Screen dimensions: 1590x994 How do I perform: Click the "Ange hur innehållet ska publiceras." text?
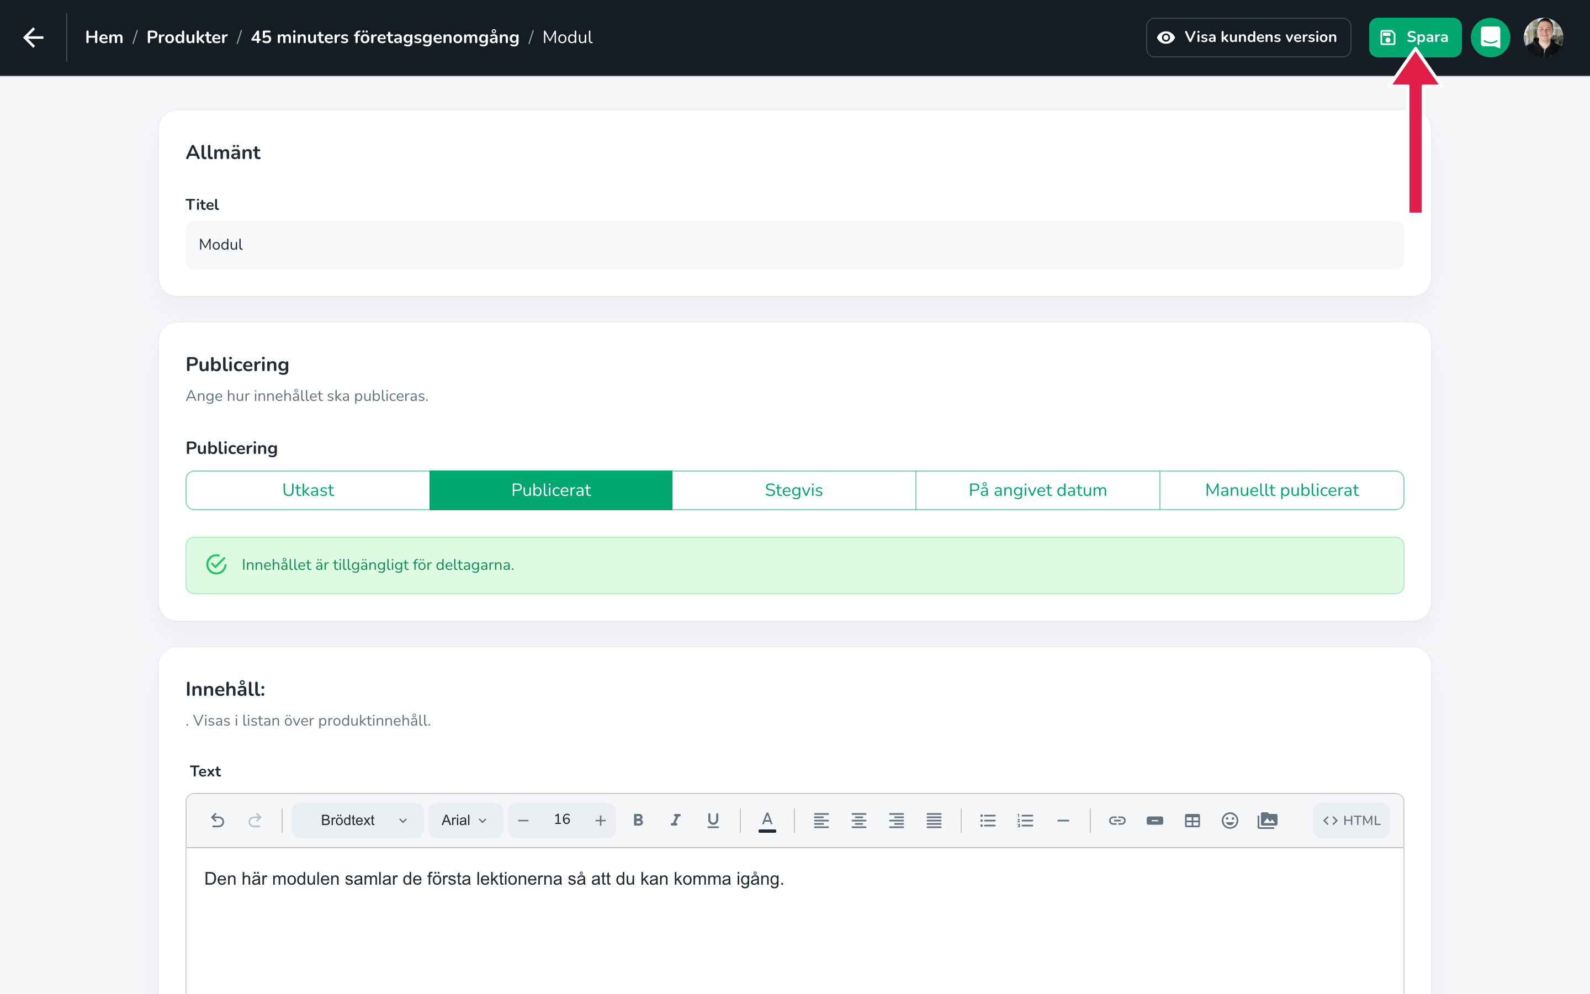point(307,396)
